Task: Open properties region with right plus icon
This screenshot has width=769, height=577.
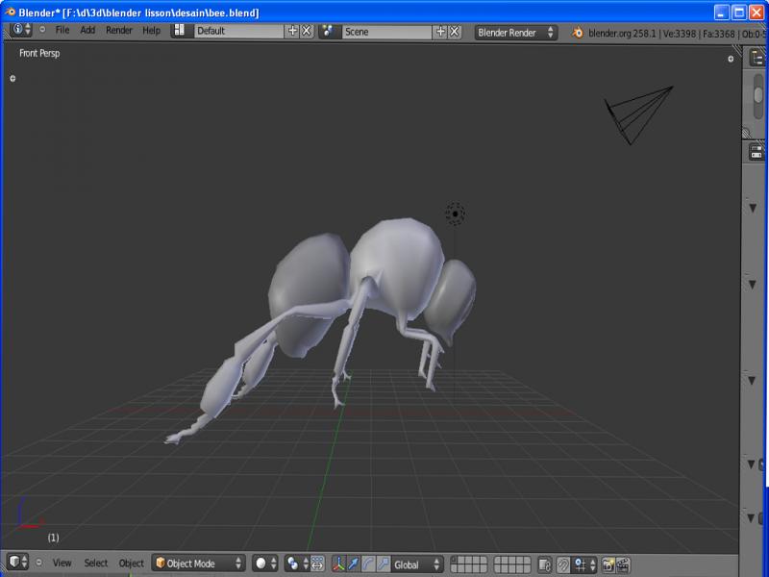Action: [731, 59]
